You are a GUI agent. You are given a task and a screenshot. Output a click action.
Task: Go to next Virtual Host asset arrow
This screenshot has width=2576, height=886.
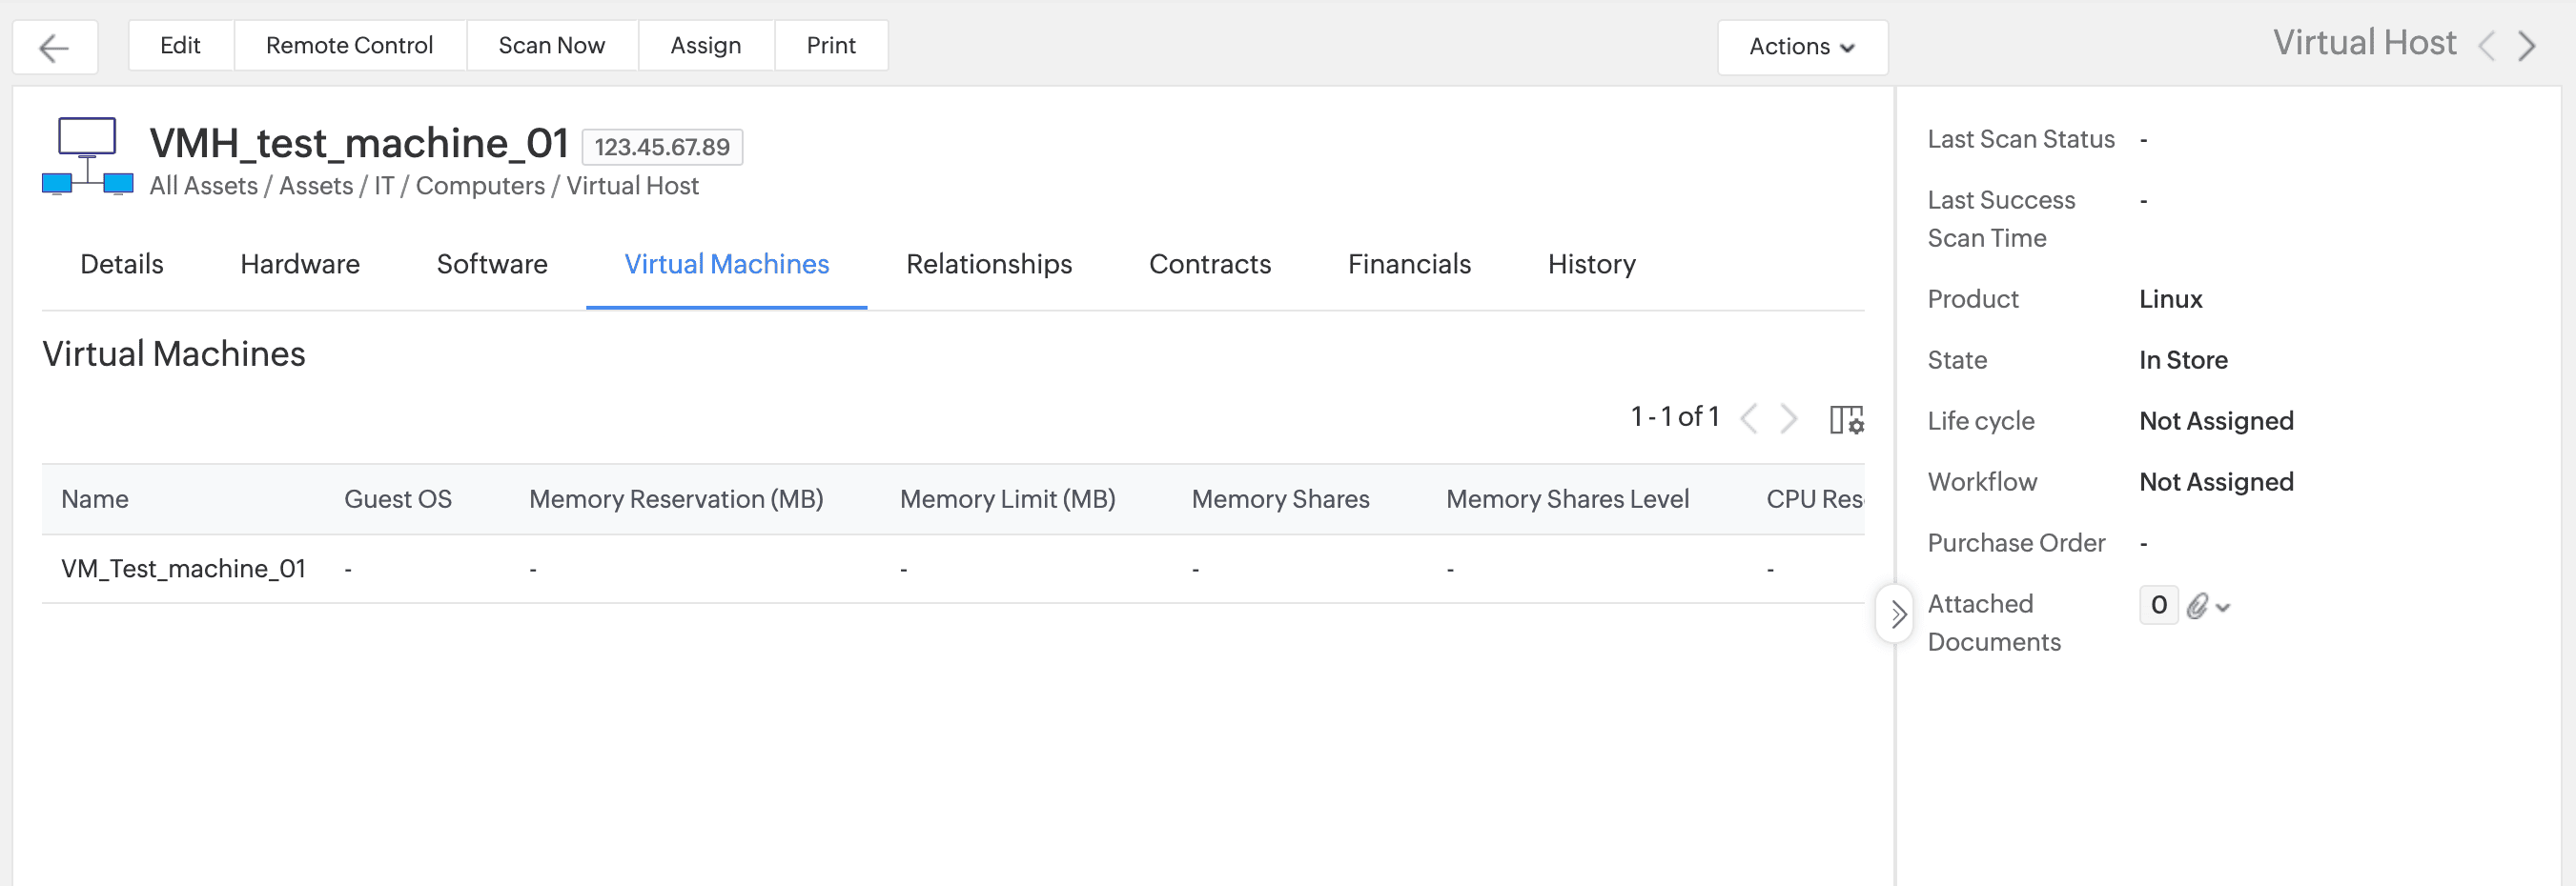click(2527, 46)
